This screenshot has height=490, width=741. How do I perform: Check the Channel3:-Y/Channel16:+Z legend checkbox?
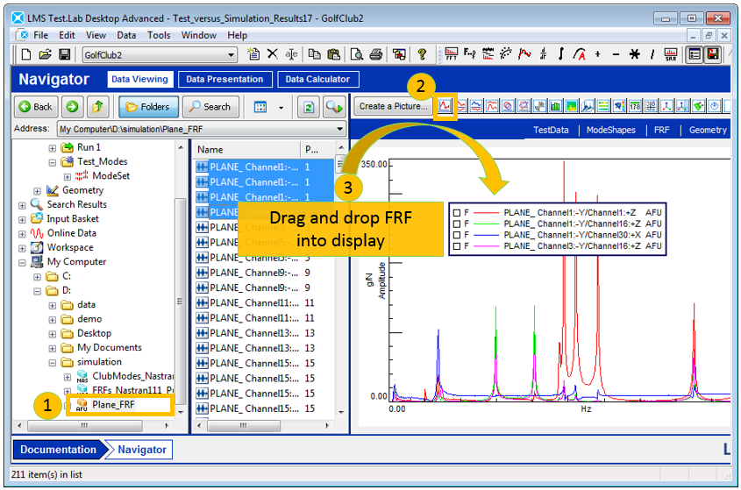(x=456, y=247)
